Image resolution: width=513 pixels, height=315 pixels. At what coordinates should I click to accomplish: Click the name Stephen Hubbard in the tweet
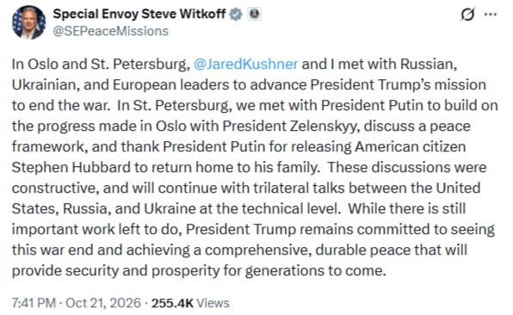71,168
